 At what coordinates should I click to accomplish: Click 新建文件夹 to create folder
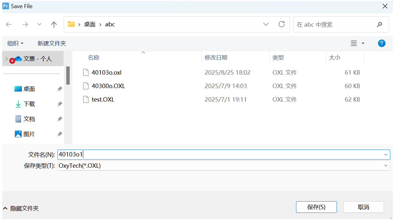[52, 44]
